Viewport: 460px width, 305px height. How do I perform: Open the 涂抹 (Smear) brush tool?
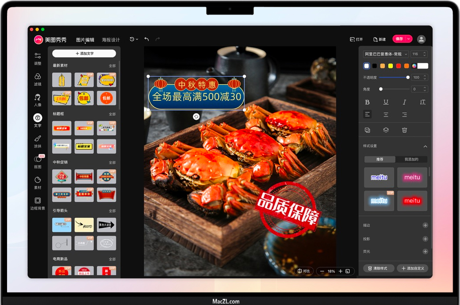pos(38,141)
